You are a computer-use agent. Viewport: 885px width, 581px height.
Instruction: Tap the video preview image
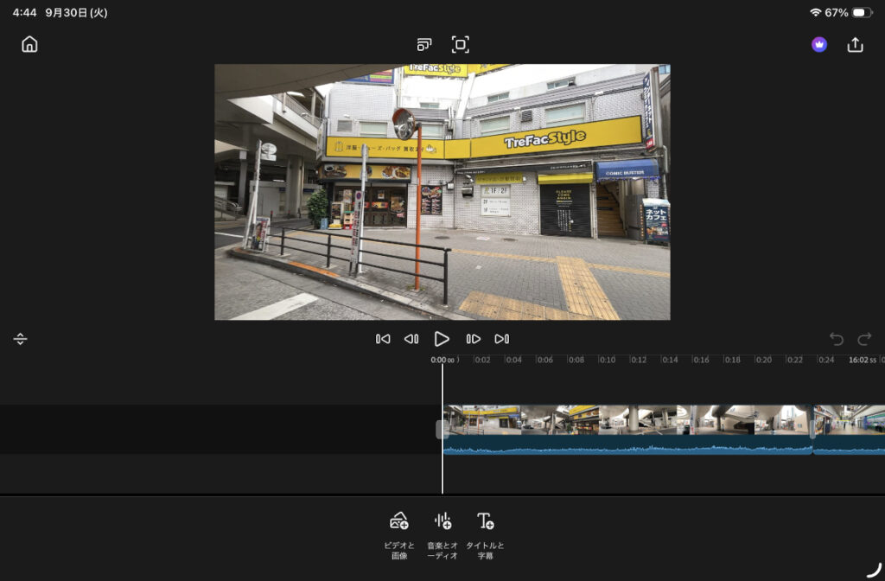click(x=442, y=192)
